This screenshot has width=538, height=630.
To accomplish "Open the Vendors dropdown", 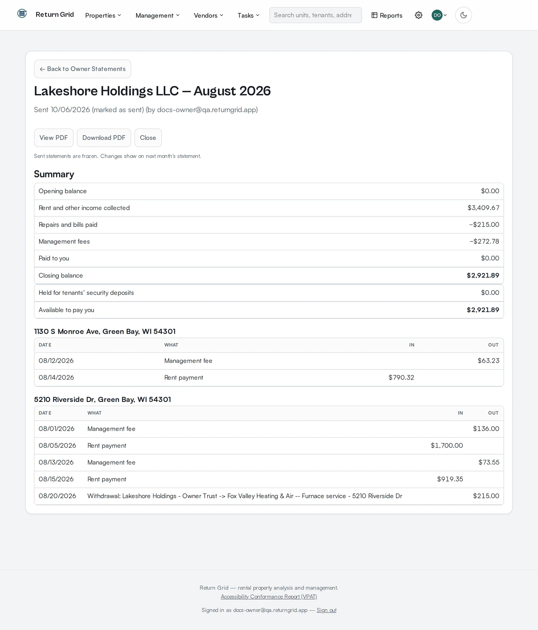I will pyautogui.click(x=209, y=15).
